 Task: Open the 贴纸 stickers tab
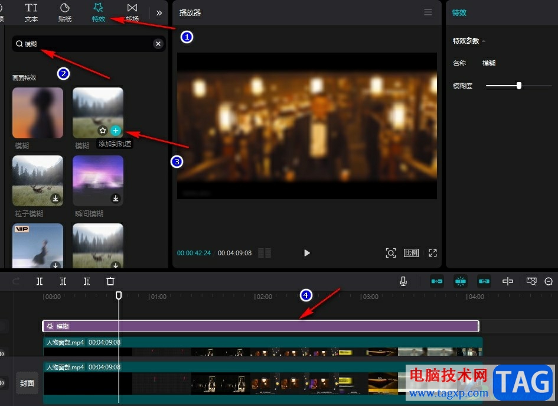(65, 12)
